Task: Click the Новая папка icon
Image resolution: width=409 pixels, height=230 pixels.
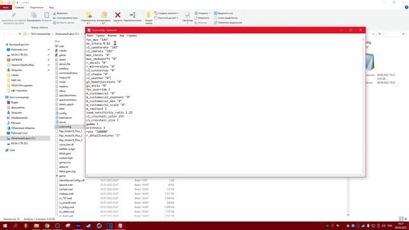Action: [149, 15]
